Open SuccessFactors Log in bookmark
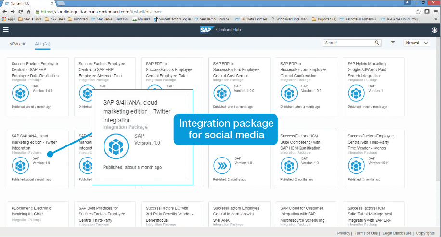This screenshot has width=441, height=237. coord(172,19)
